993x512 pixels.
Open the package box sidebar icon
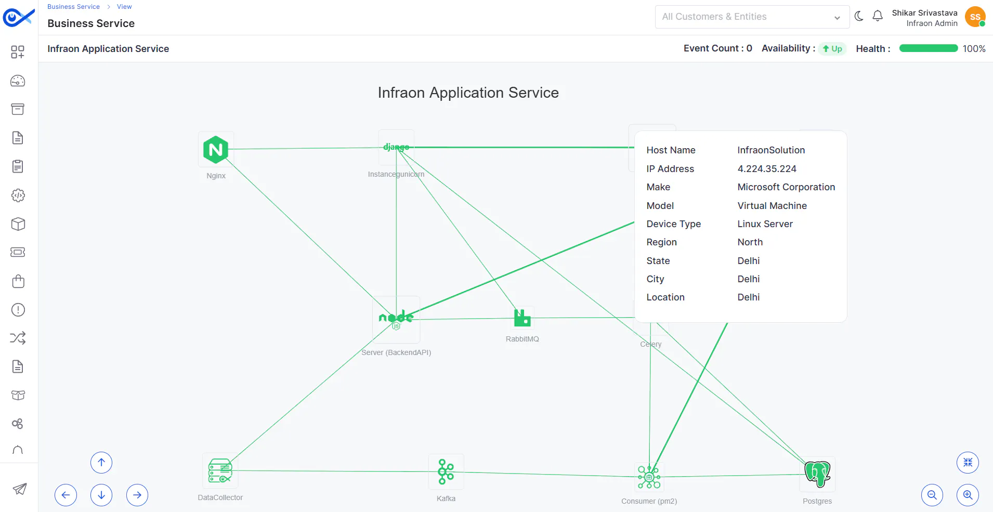[18, 395]
